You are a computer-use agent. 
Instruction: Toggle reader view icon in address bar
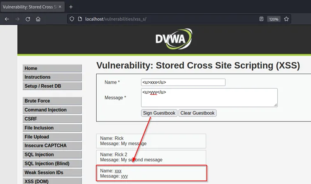(x=261, y=19)
